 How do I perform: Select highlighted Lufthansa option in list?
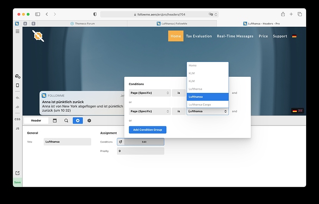tap(208, 97)
